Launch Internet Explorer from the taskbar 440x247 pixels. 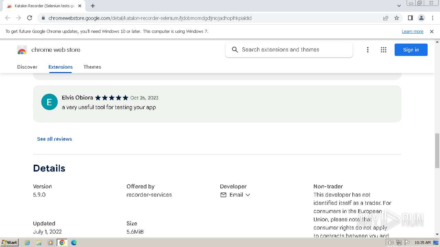(27, 243)
